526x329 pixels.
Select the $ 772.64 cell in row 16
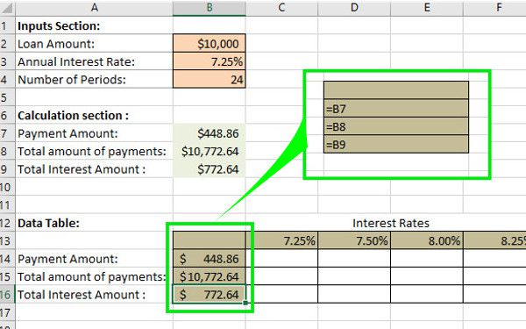(210, 295)
